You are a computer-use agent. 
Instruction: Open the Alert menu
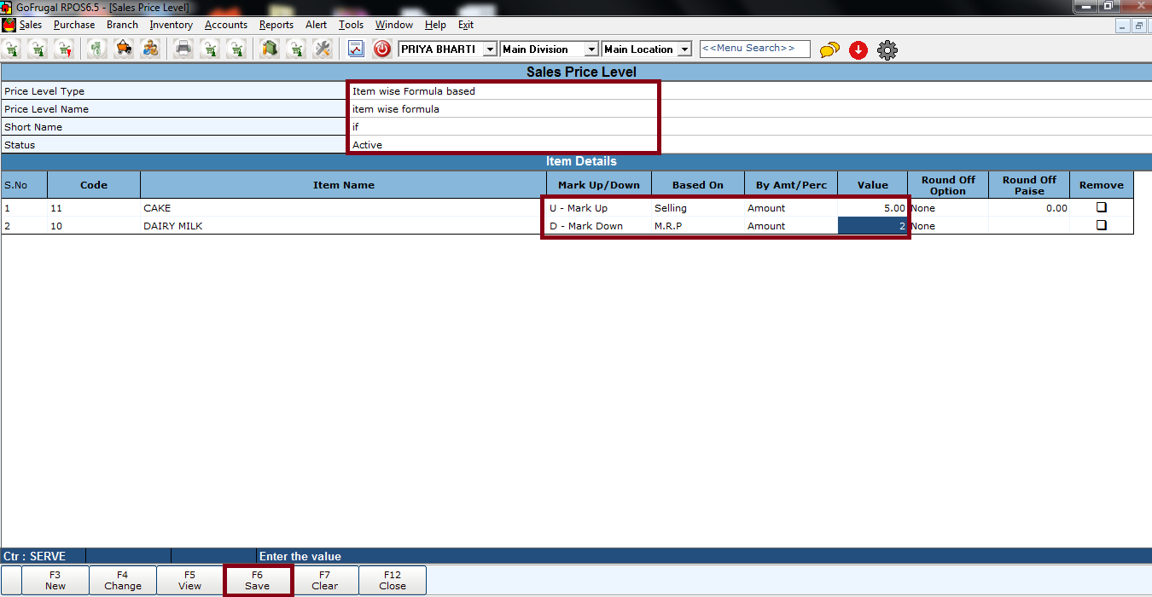316,25
